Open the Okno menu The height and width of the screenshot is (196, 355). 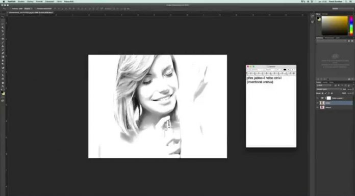click(59, 2)
